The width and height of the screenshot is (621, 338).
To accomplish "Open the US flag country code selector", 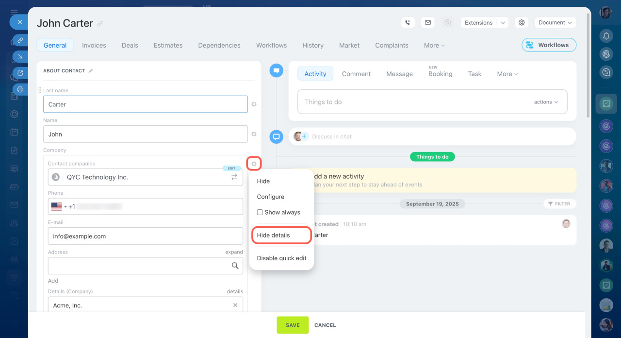I will (x=58, y=206).
